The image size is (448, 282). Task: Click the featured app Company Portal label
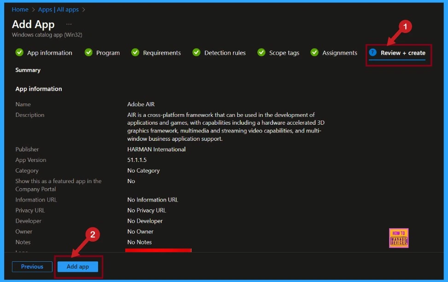(x=58, y=185)
